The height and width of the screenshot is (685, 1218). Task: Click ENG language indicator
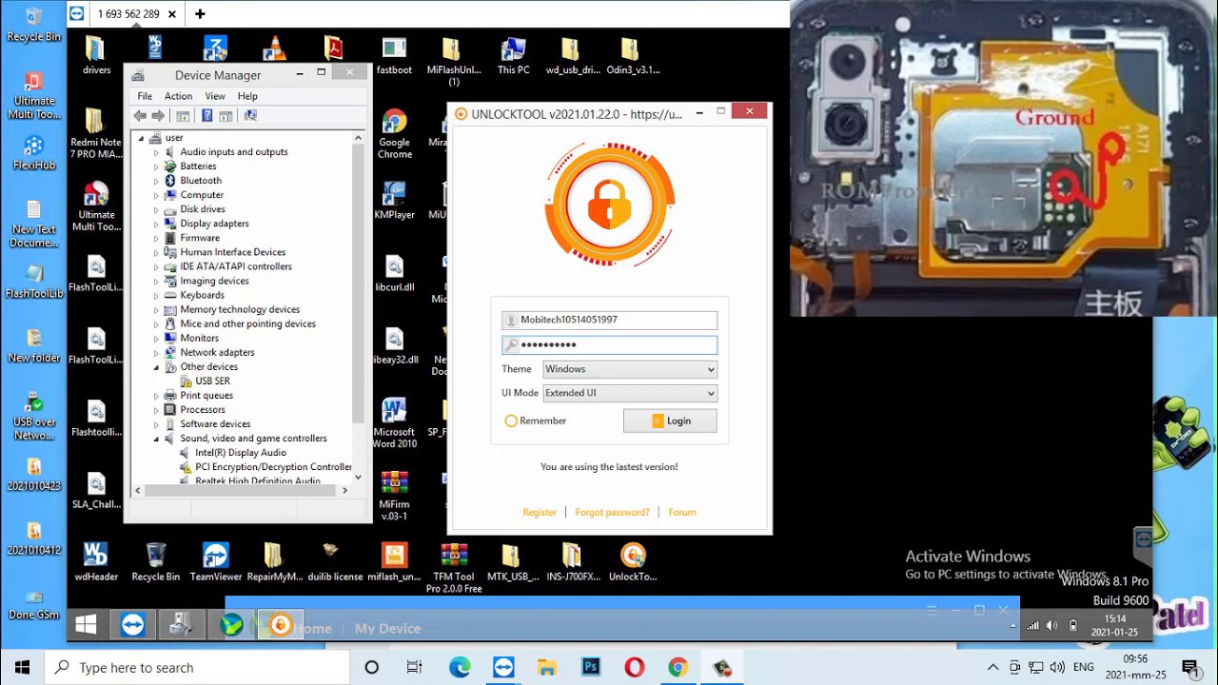click(x=1084, y=667)
